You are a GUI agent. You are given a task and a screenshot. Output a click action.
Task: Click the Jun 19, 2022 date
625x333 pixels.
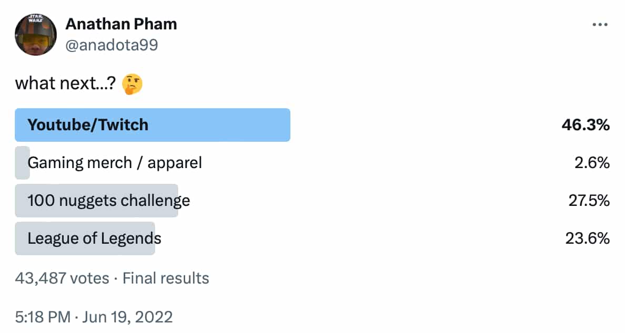click(x=129, y=317)
